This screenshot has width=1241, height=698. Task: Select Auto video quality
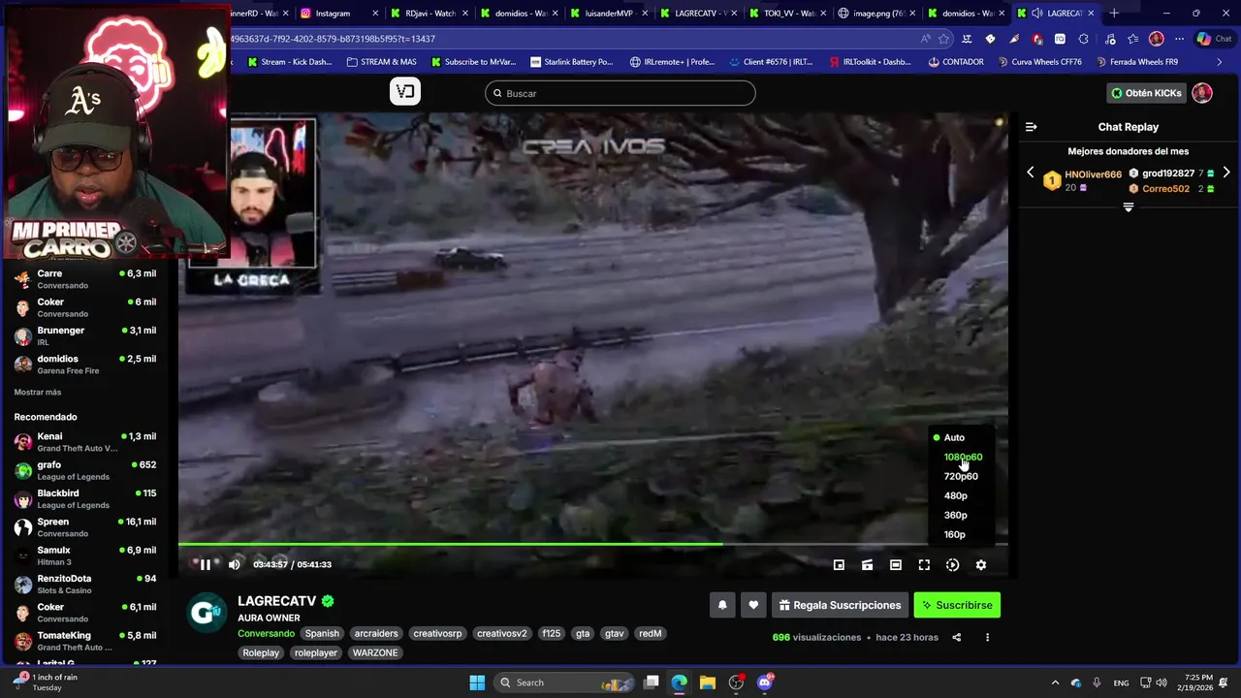point(954,437)
